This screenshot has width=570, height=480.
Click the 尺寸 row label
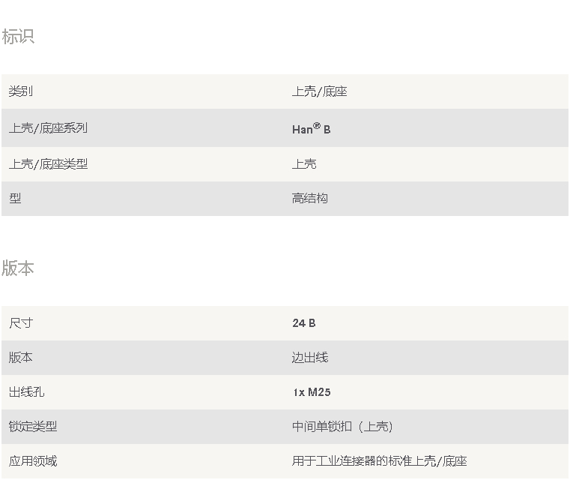21,323
